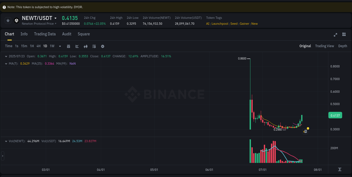Image resolution: width=352 pixels, height=177 pixels.
Task: Click the indicator settings list icon
Action: [94, 46]
